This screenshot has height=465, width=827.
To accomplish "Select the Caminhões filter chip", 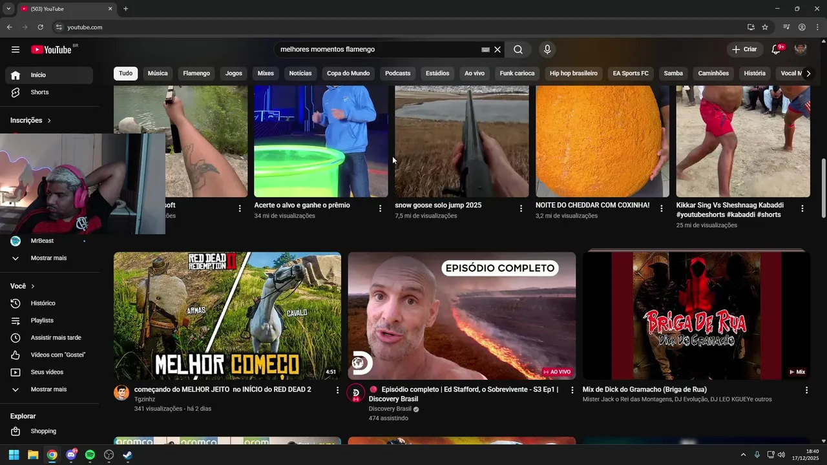I will pos(713,74).
